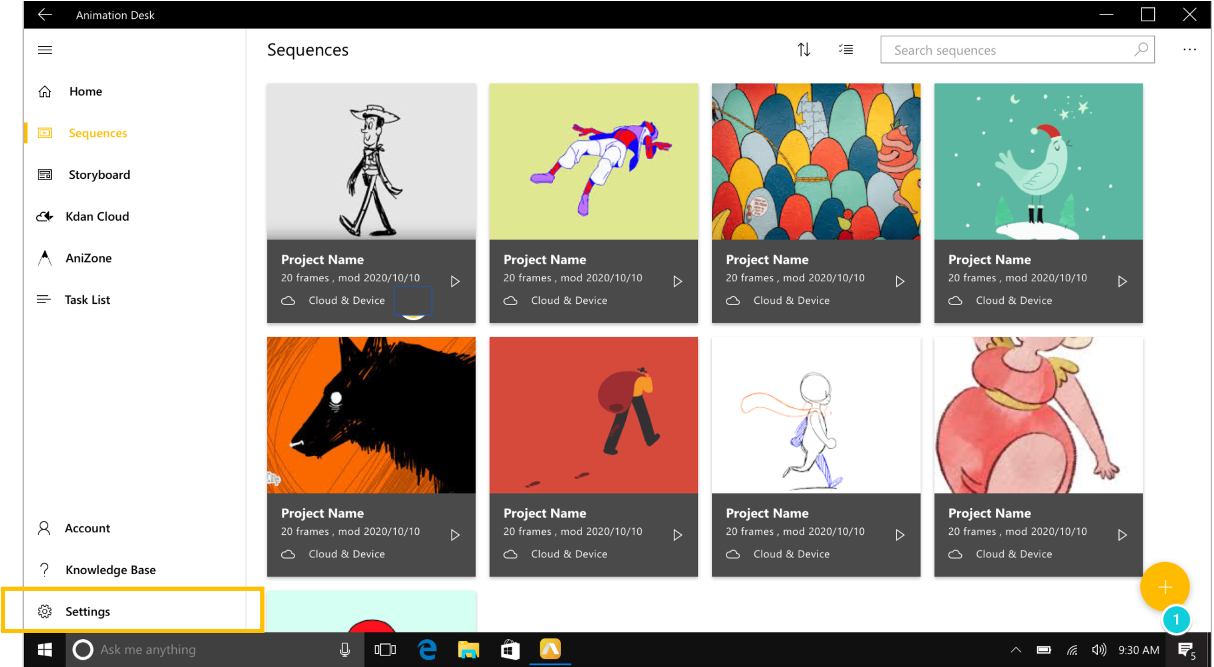Click Project Name title on the Spider-Man card
The image size is (1214, 667).
[x=544, y=260]
